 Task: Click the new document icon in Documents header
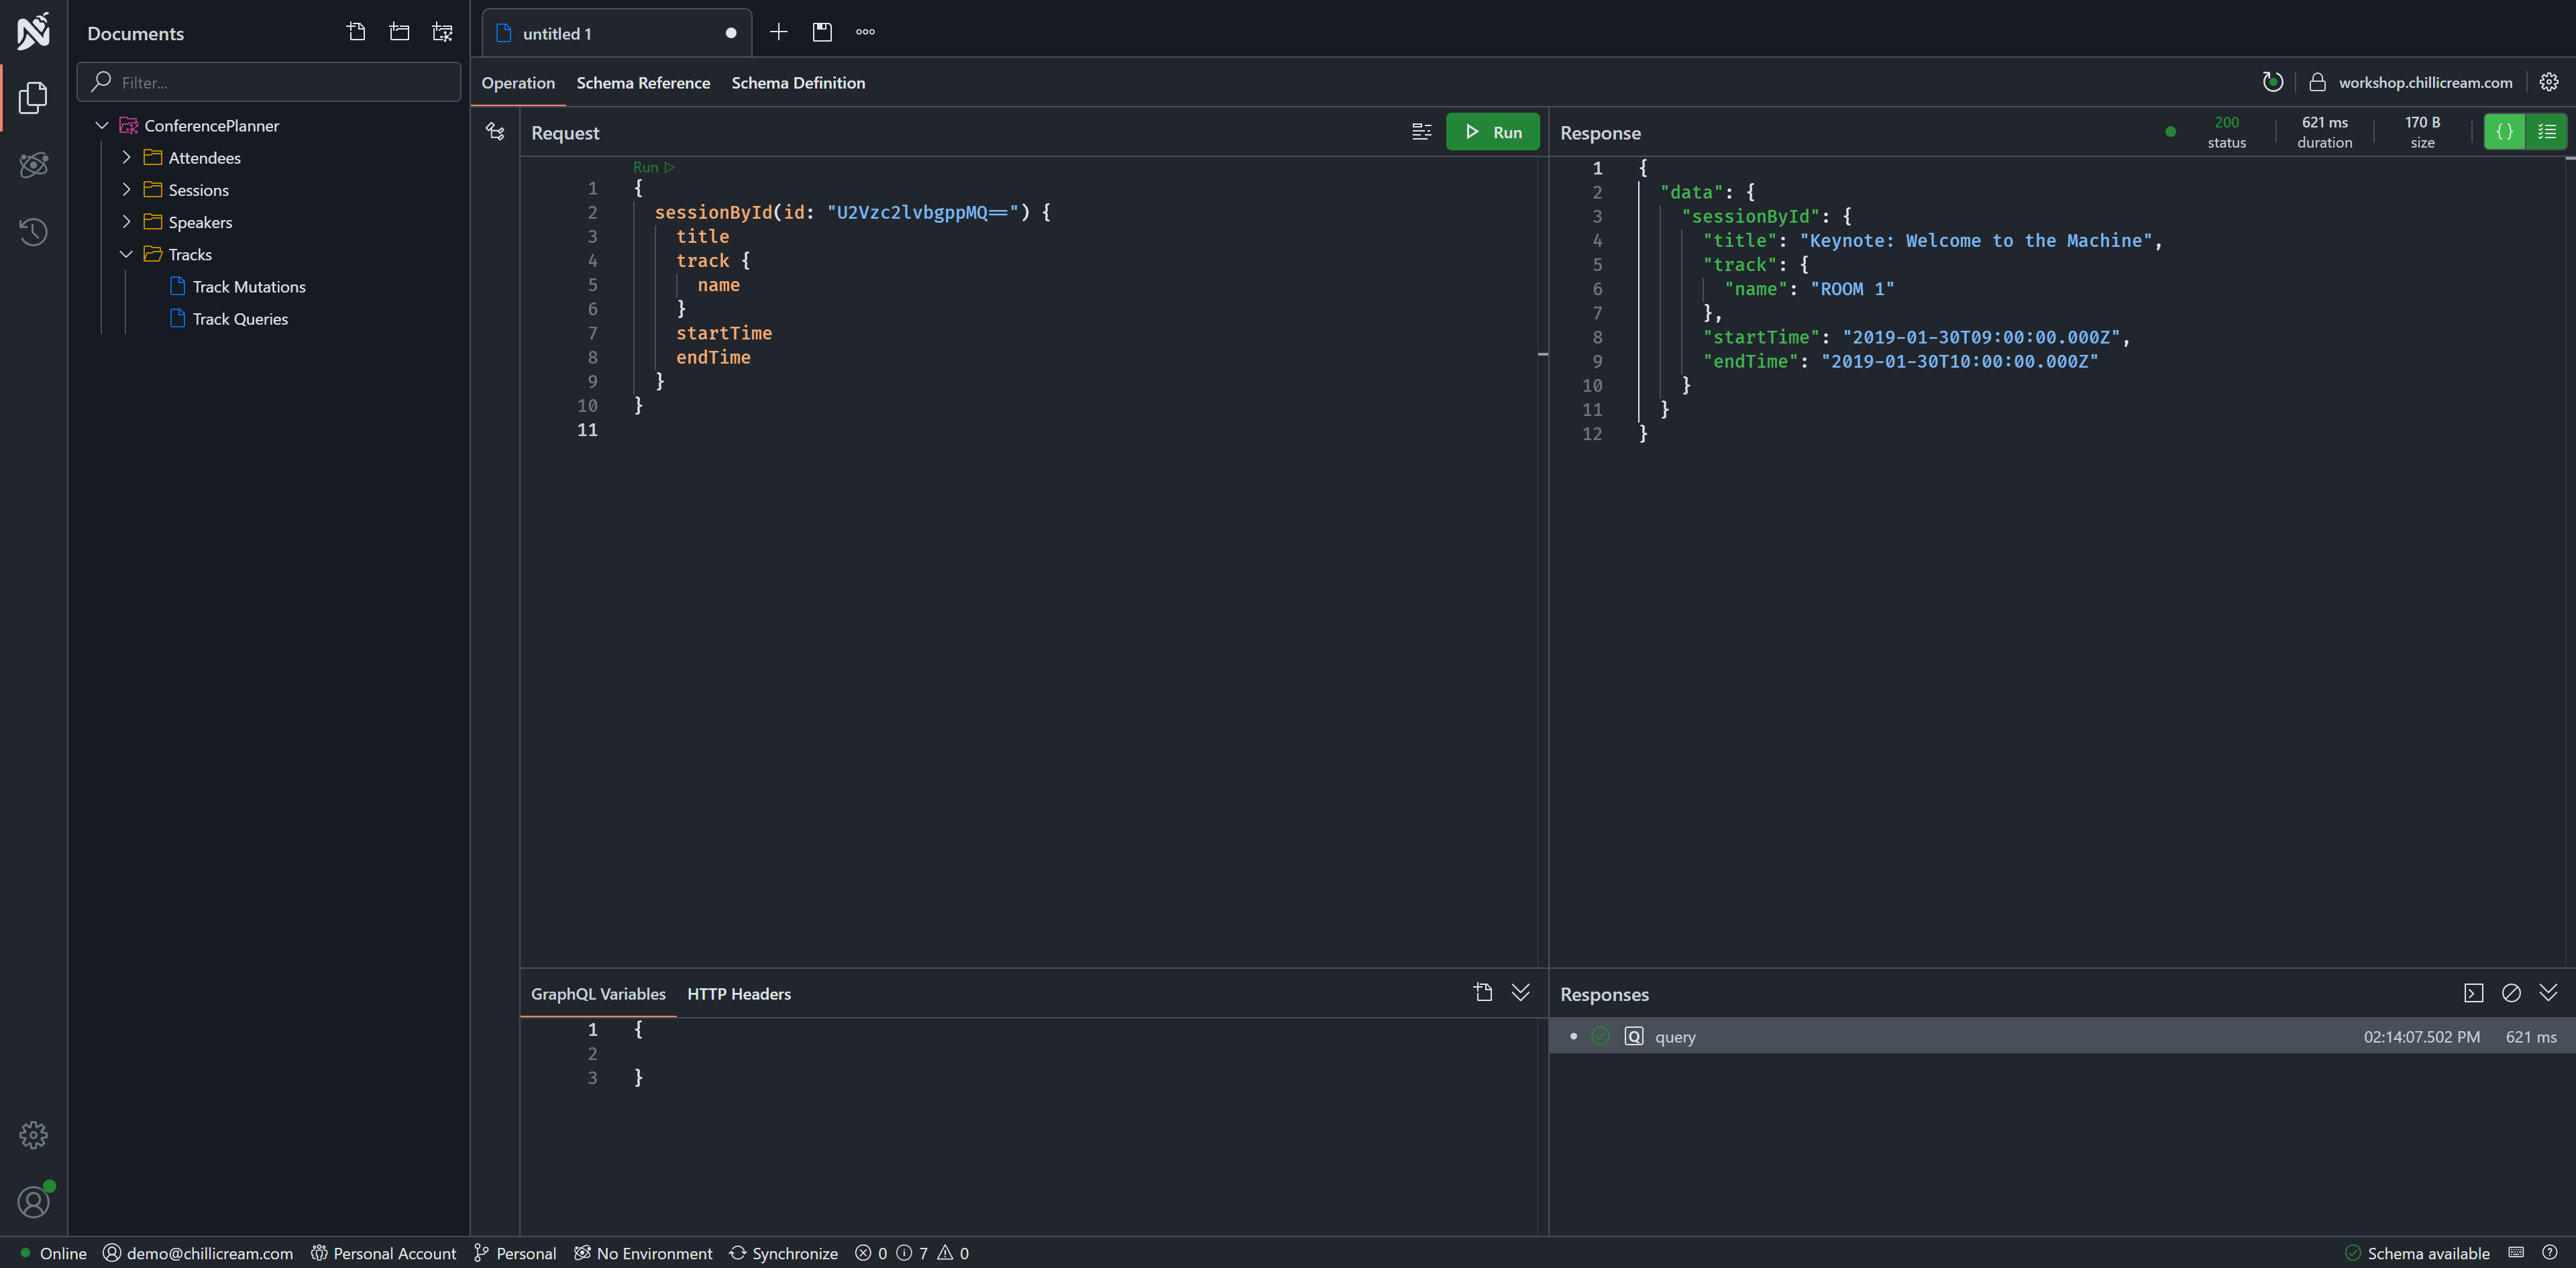click(x=356, y=32)
